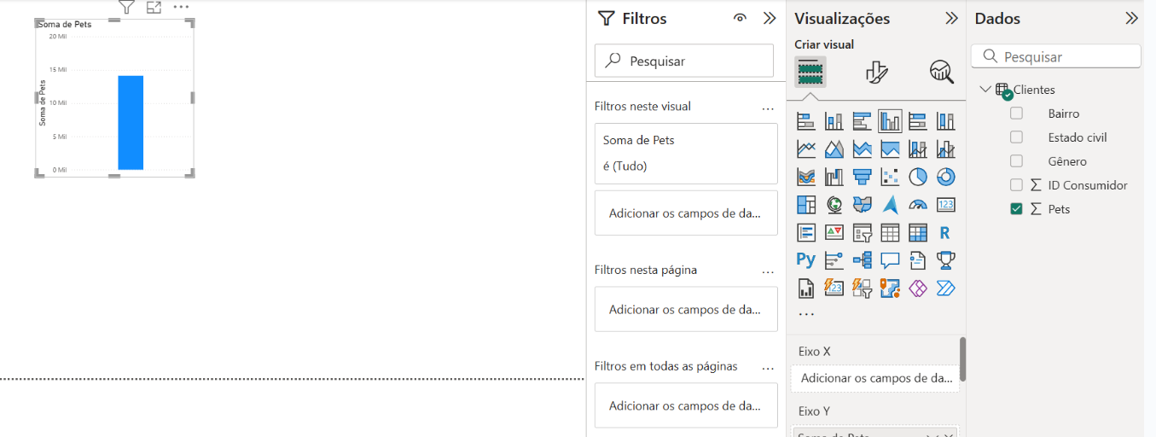Select the ribbon chart visual

[x=806, y=177]
